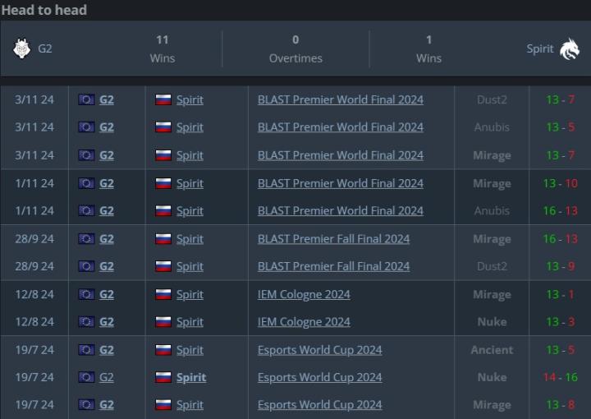Viewport: 591px width, 419px height.
Task: Click the 11 Wins stat for G2
Action: click(x=163, y=49)
